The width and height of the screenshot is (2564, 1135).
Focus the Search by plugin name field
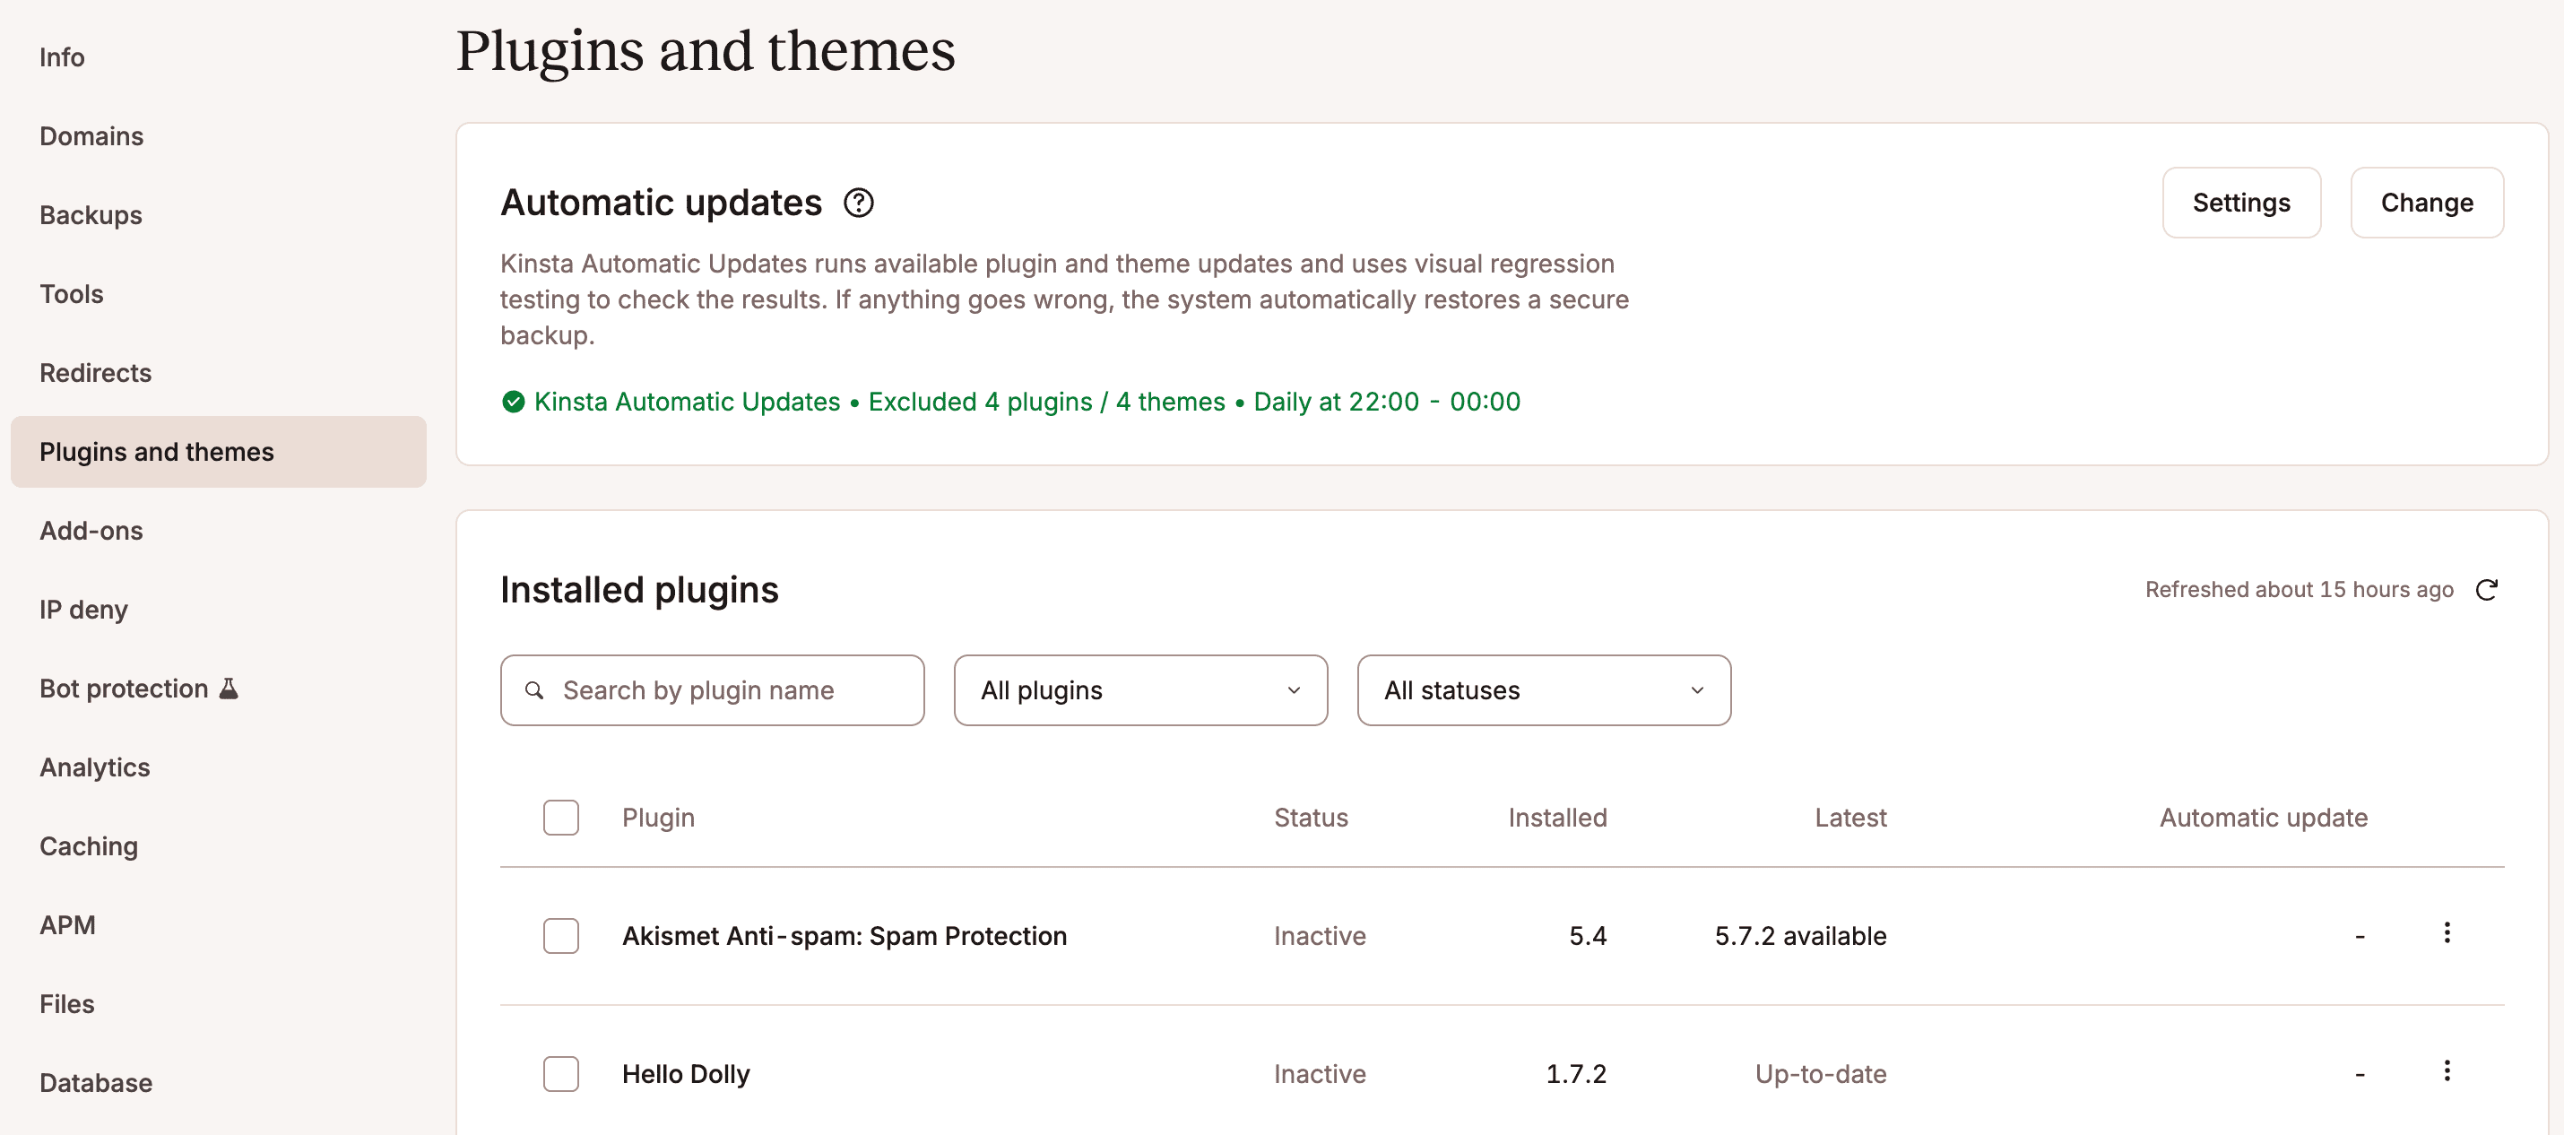[712, 690]
